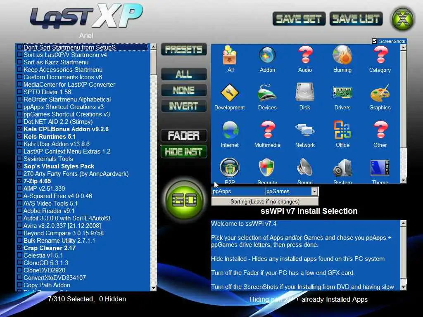Select Celestia v1.5.1 entry

43,255
